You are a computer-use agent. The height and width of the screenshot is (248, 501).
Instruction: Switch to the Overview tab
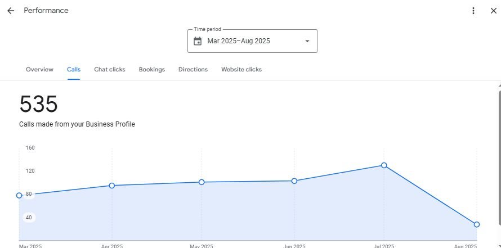coord(39,69)
